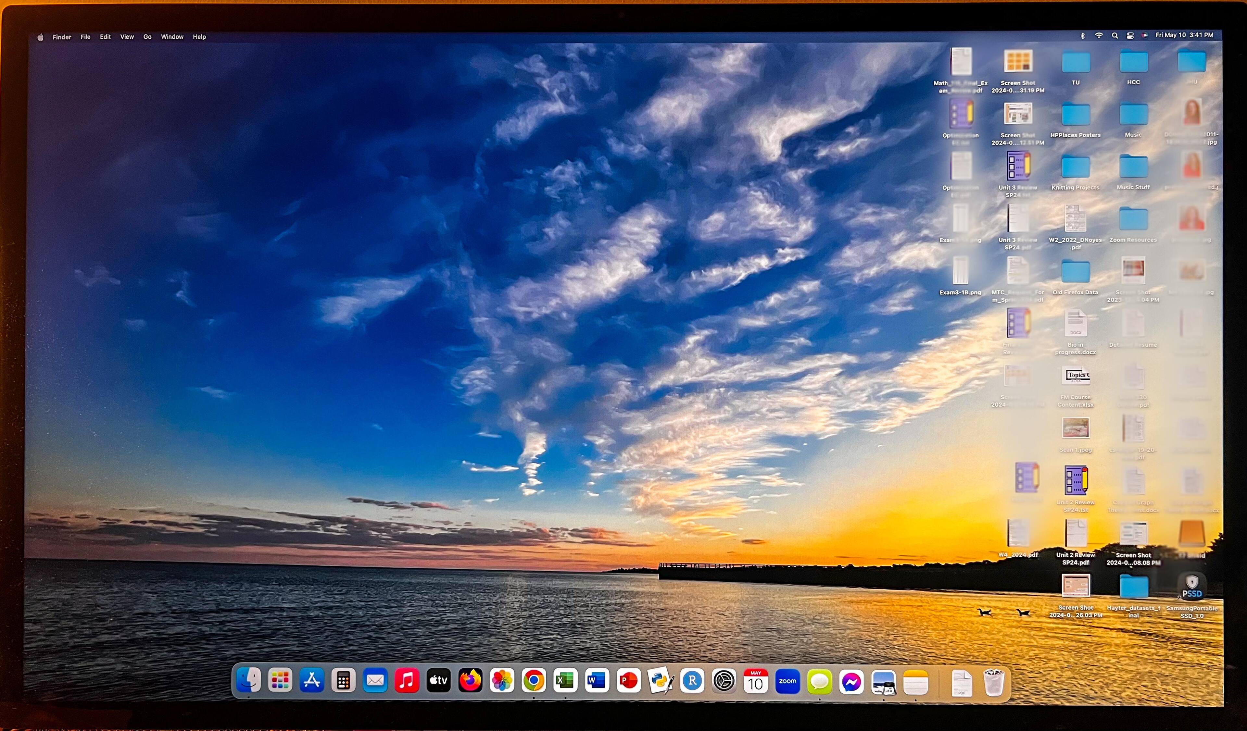This screenshot has width=1247, height=731.
Task: Open Launchpad from the dock
Action: tap(280, 680)
